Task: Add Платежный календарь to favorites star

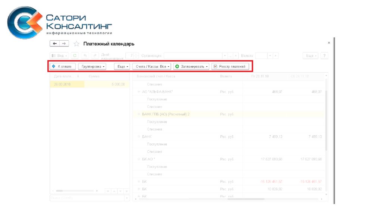Action: pos(76,44)
